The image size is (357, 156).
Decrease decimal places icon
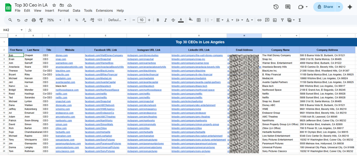pos(84,20)
